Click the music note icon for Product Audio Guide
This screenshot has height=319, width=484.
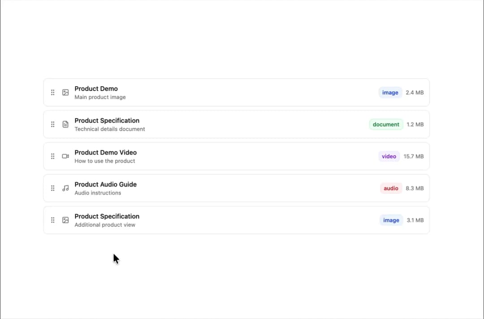[x=65, y=188]
